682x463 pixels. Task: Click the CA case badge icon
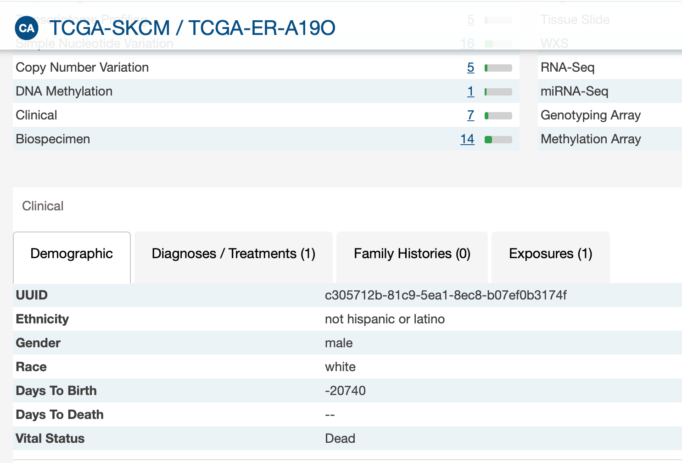tap(27, 28)
